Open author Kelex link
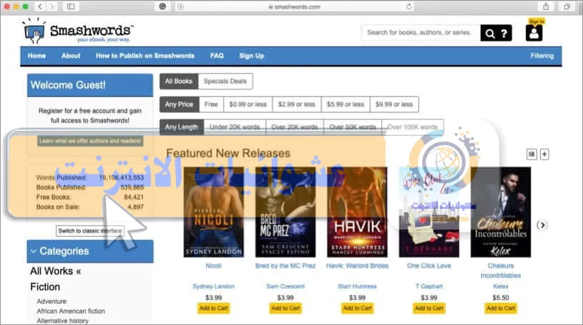Image resolution: width=583 pixels, height=325 pixels. [501, 286]
